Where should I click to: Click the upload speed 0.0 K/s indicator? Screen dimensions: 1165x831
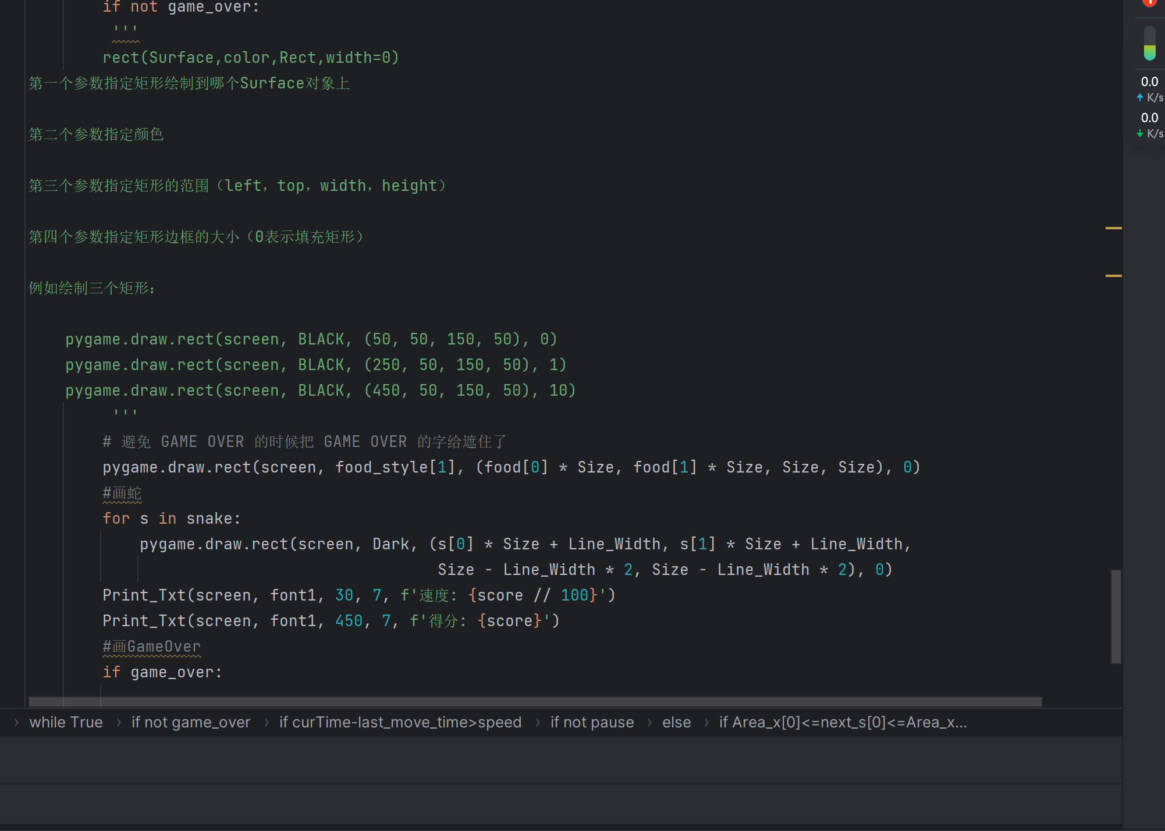pos(1150,89)
